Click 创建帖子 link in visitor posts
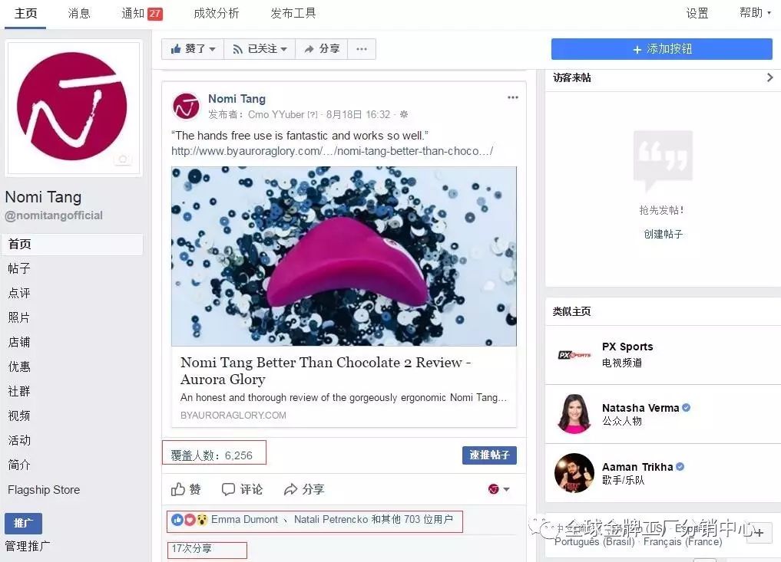Image resolution: width=781 pixels, height=562 pixels. (663, 234)
